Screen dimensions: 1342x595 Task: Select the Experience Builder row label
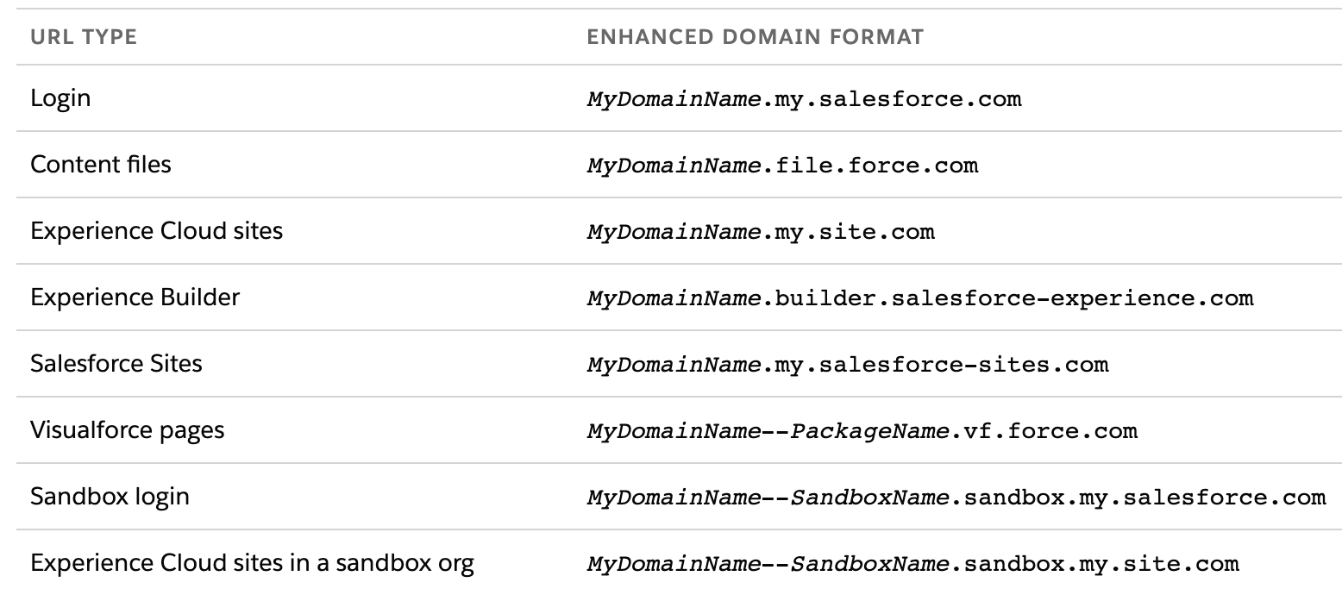tap(135, 297)
